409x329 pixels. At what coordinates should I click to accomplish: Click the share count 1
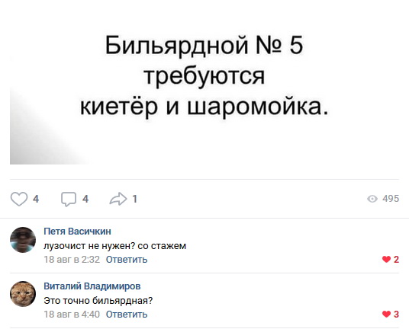tap(134, 199)
